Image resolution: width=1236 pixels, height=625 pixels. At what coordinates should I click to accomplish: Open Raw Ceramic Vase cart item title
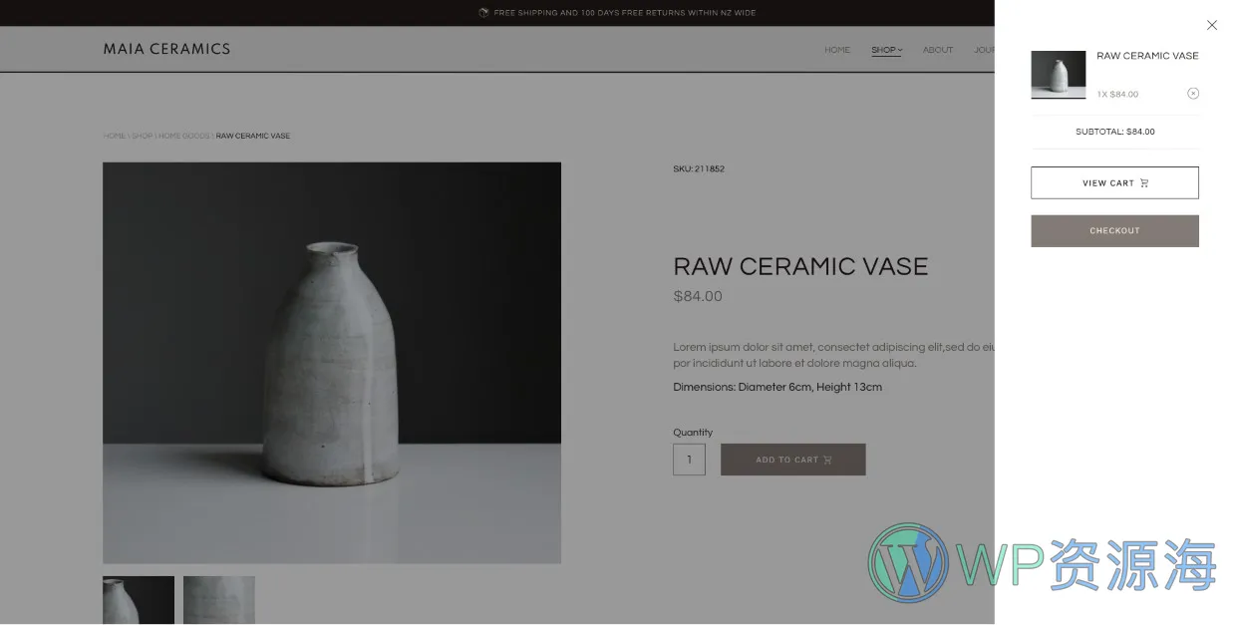tap(1147, 56)
